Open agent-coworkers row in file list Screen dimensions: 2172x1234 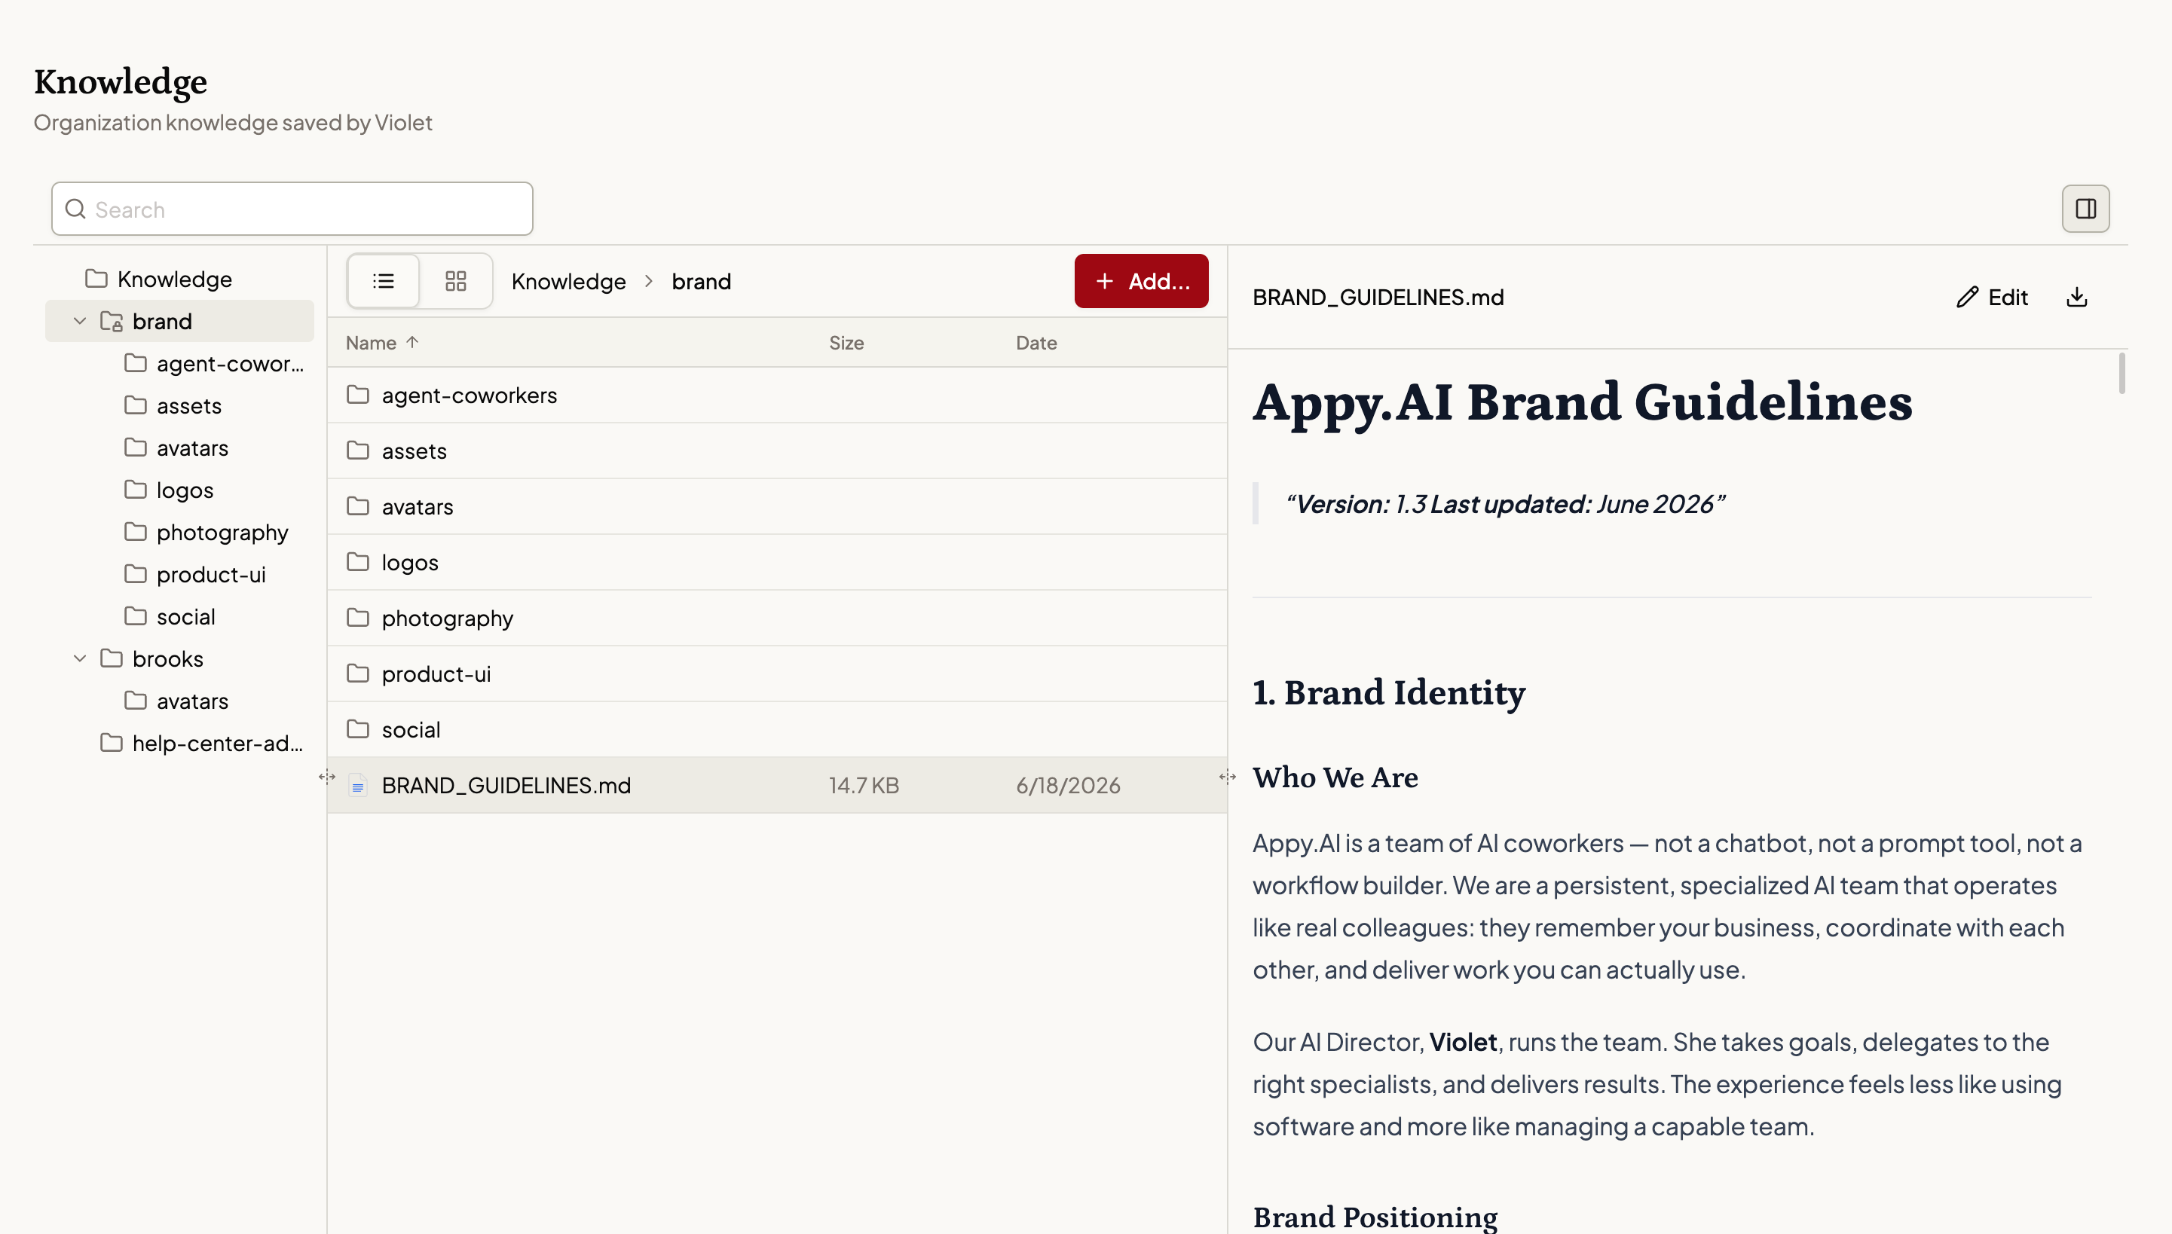(776, 395)
